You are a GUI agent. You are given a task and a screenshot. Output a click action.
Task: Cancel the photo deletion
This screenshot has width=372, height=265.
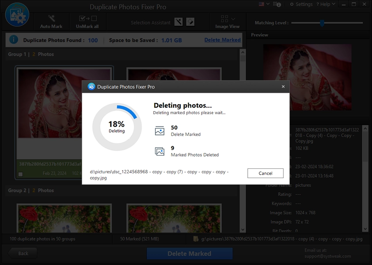[266, 173]
